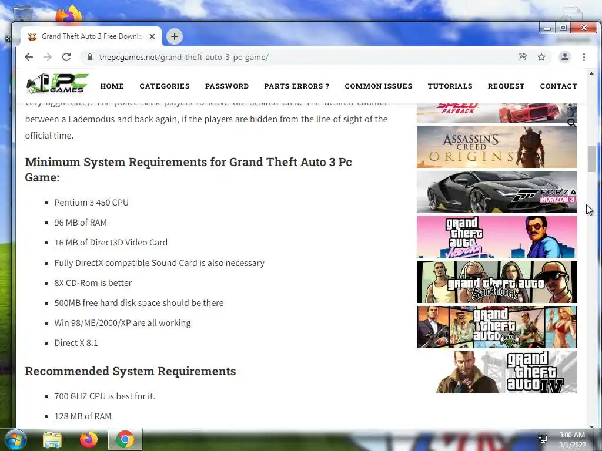The height and width of the screenshot is (451, 602).
Task: Open the GTA San Andreas thumbnail
Action: point(497,282)
